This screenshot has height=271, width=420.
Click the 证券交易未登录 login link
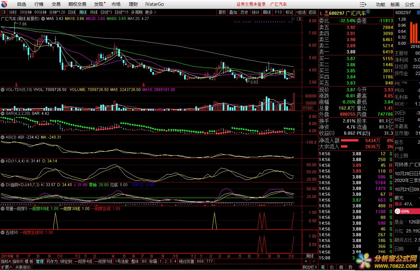pos(251,4)
